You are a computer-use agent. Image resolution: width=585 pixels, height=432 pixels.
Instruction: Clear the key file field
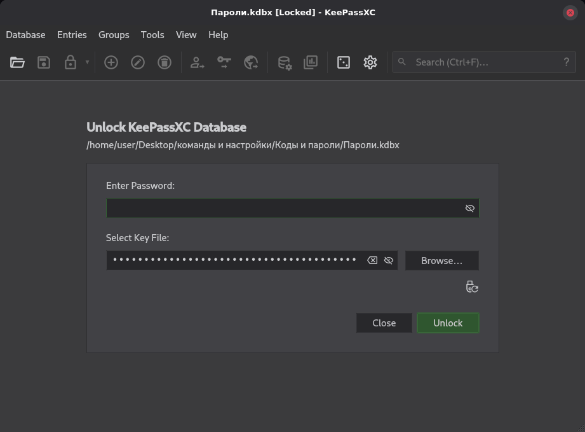[x=372, y=260]
